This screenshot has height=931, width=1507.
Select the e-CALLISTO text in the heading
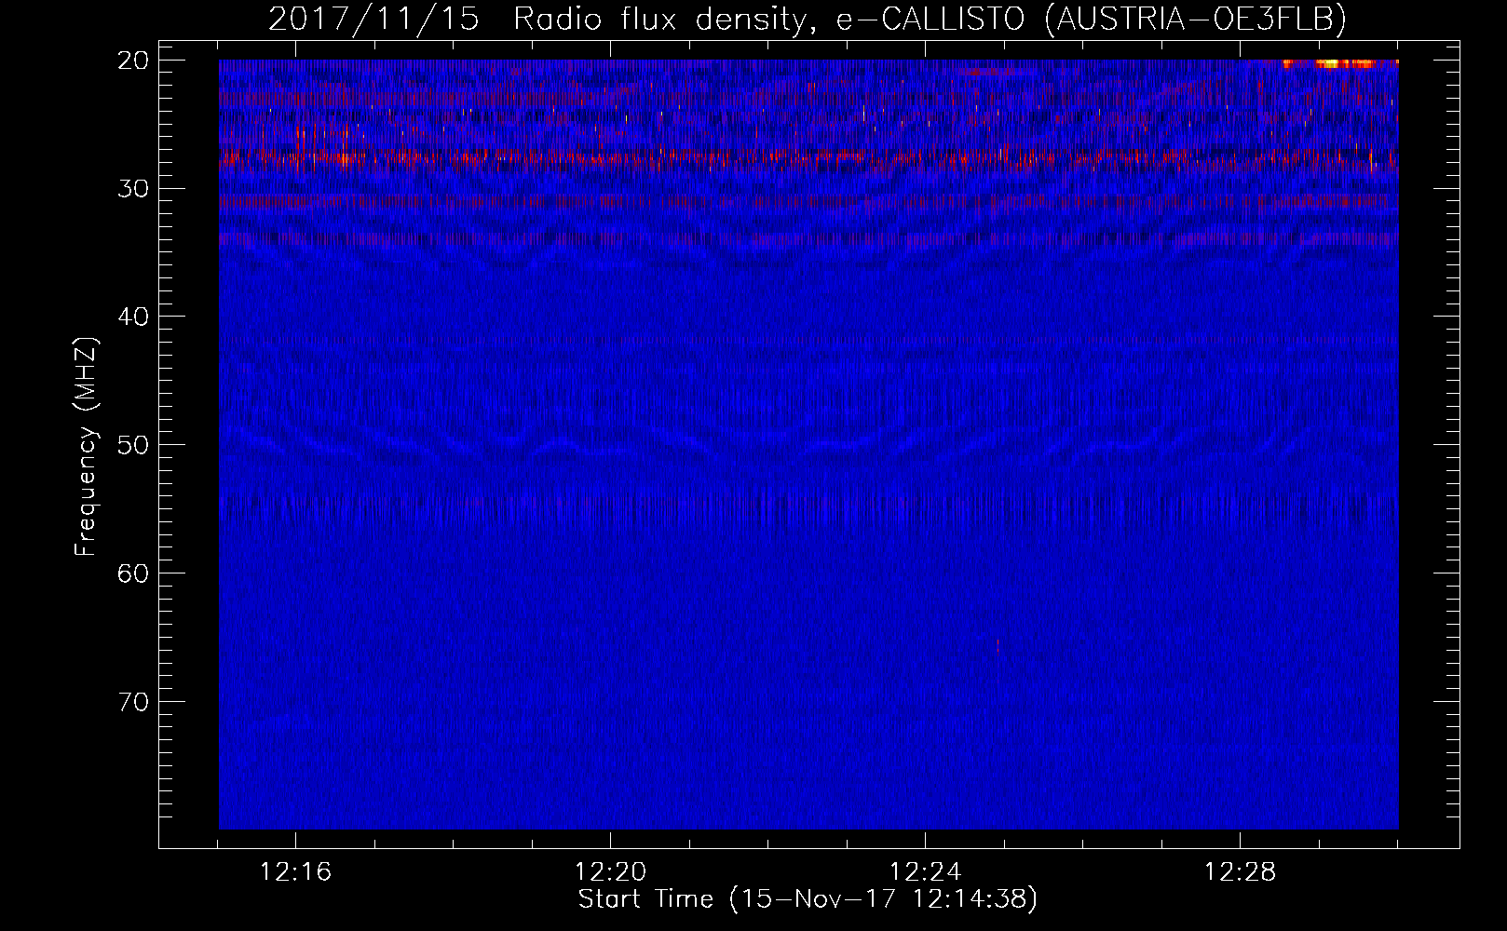[930, 19]
